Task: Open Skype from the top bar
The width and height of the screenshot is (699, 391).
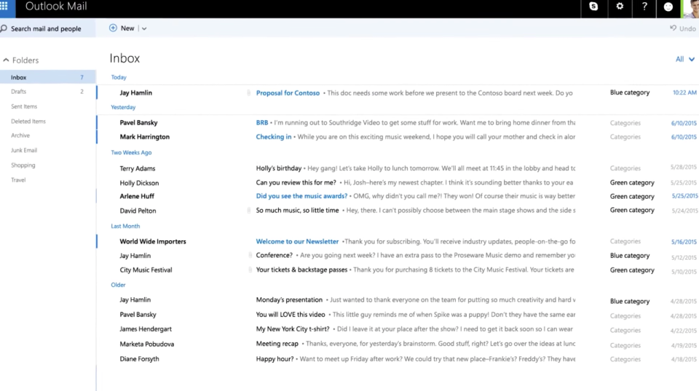Action: point(594,7)
